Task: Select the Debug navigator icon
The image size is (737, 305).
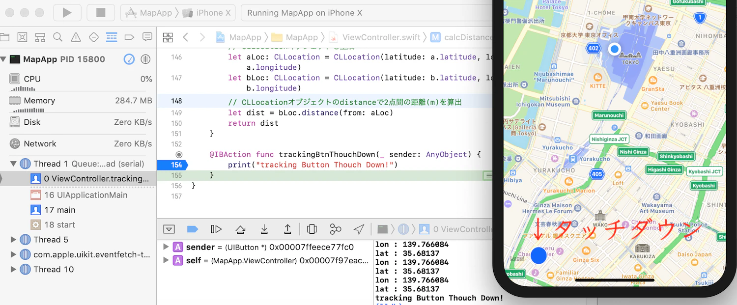Action: 112,37
